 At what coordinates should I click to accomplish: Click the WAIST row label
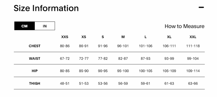pyautogui.click(x=35, y=59)
